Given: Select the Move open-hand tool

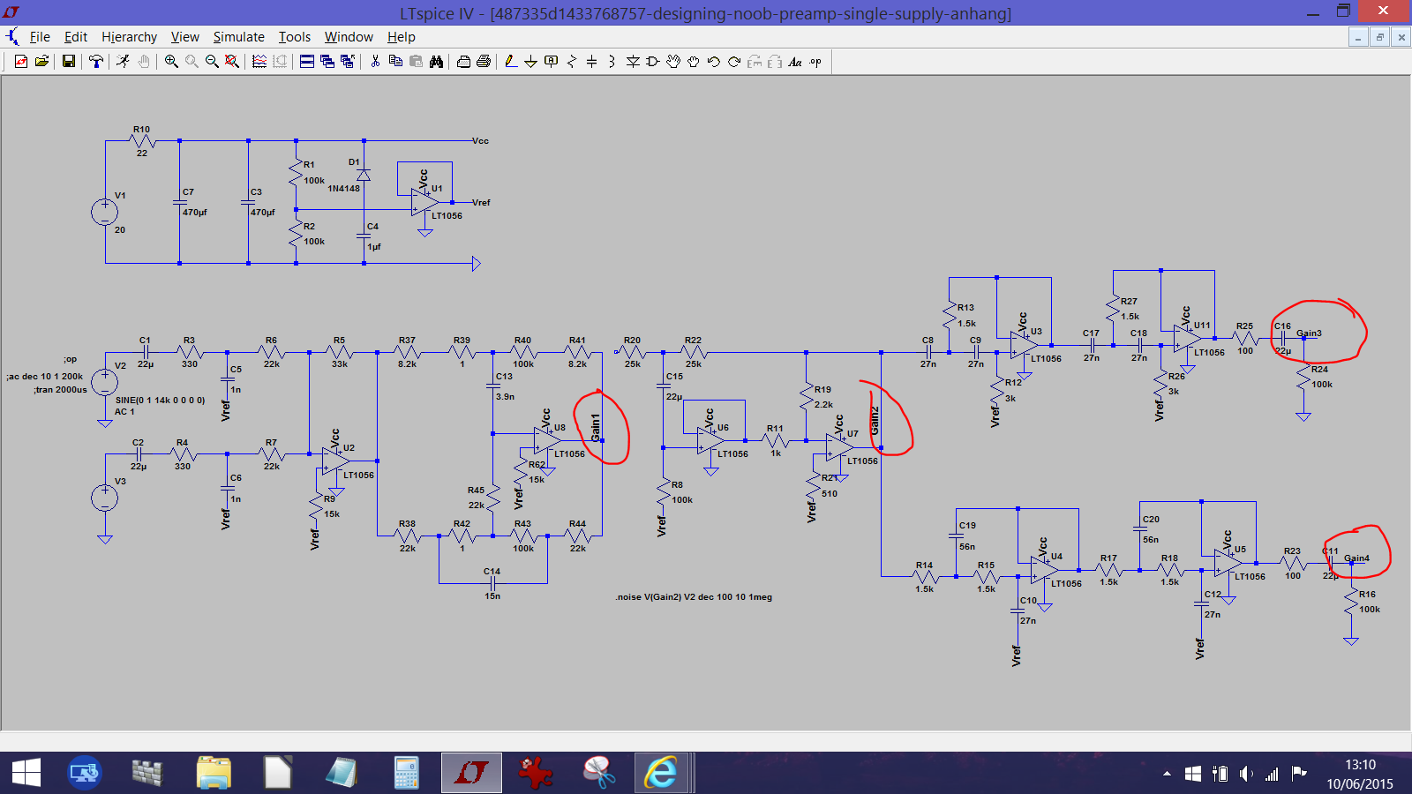Looking at the screenshot, I should pos(673,62).
